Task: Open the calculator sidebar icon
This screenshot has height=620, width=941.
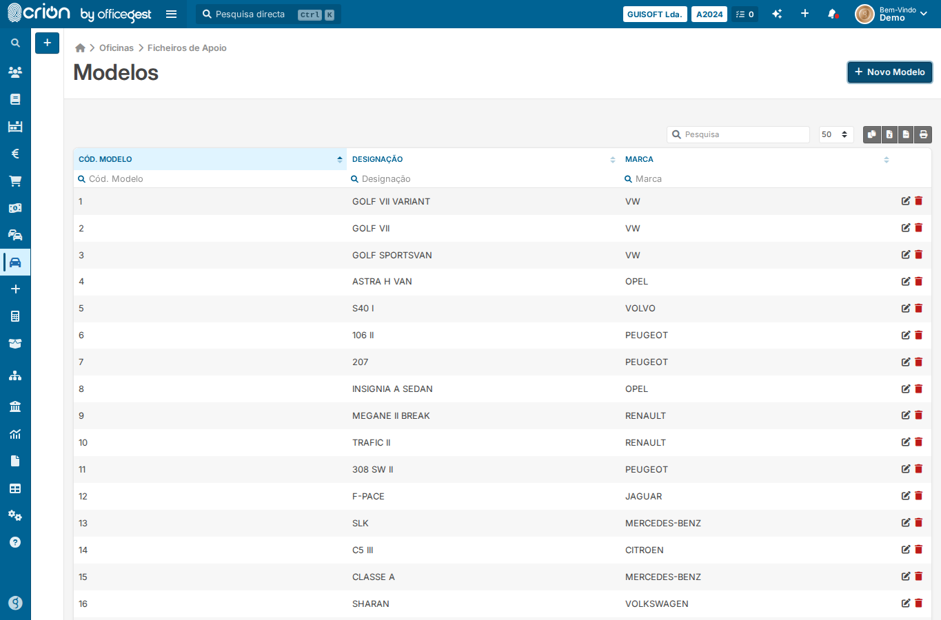Action: click(15, 316)
